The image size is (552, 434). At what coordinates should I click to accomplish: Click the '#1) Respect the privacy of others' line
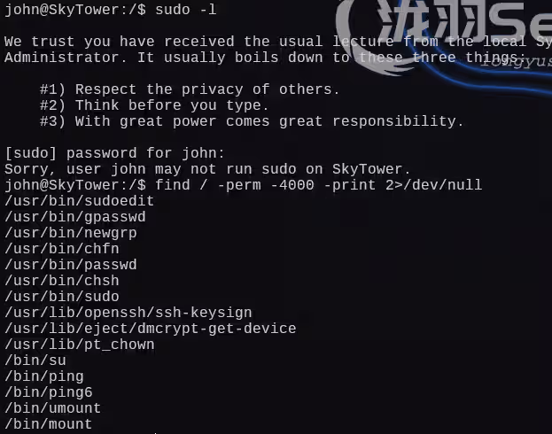(190, 89)
